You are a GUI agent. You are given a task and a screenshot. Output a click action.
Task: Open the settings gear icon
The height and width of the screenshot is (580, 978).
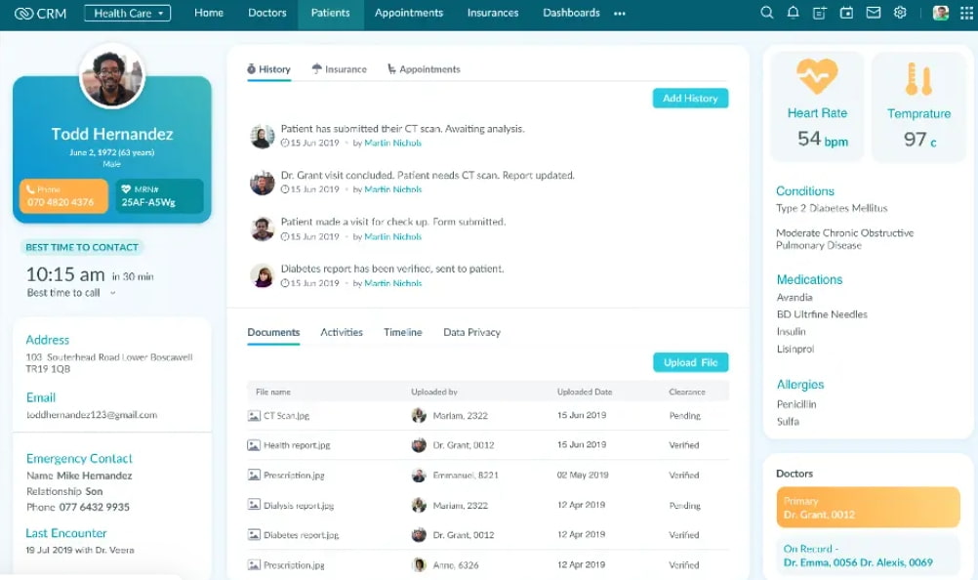[900, 13]
